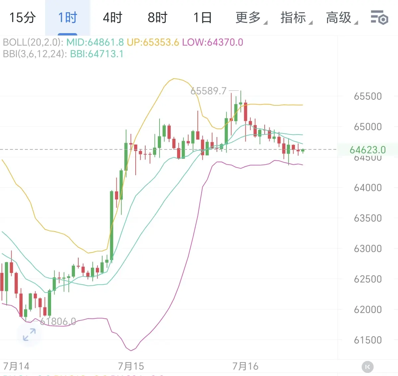Click the 61806.0 low price marker
Screen dimensions: 398x376
[58, 321]
